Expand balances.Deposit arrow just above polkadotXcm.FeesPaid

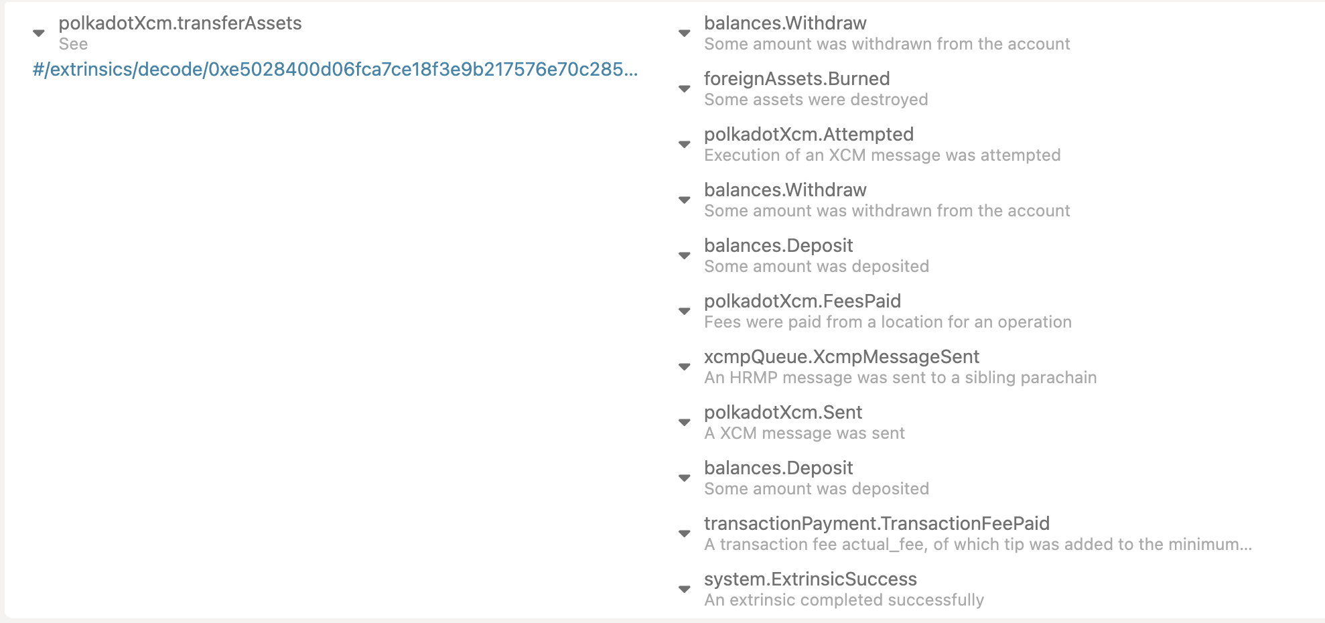click(x=684, y=256)
